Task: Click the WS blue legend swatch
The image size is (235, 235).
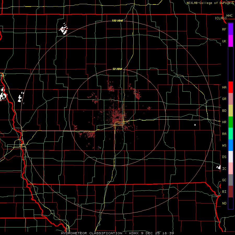Action: [x=231, y=145]
